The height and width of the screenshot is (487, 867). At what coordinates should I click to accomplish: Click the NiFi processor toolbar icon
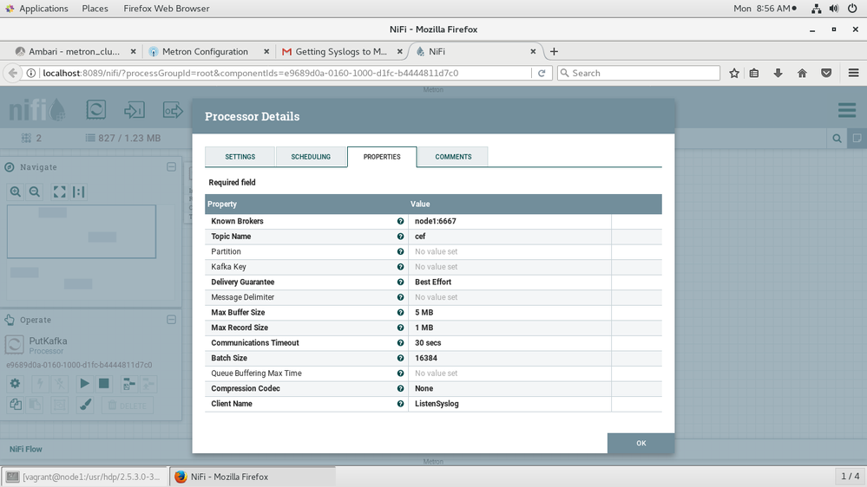(96, 109)
